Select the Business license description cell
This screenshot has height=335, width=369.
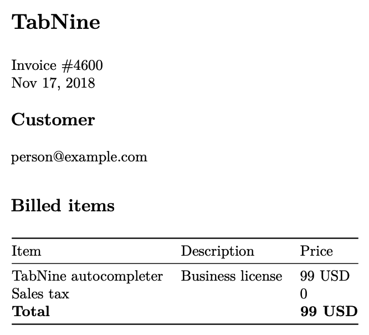(x=232, y=276)
